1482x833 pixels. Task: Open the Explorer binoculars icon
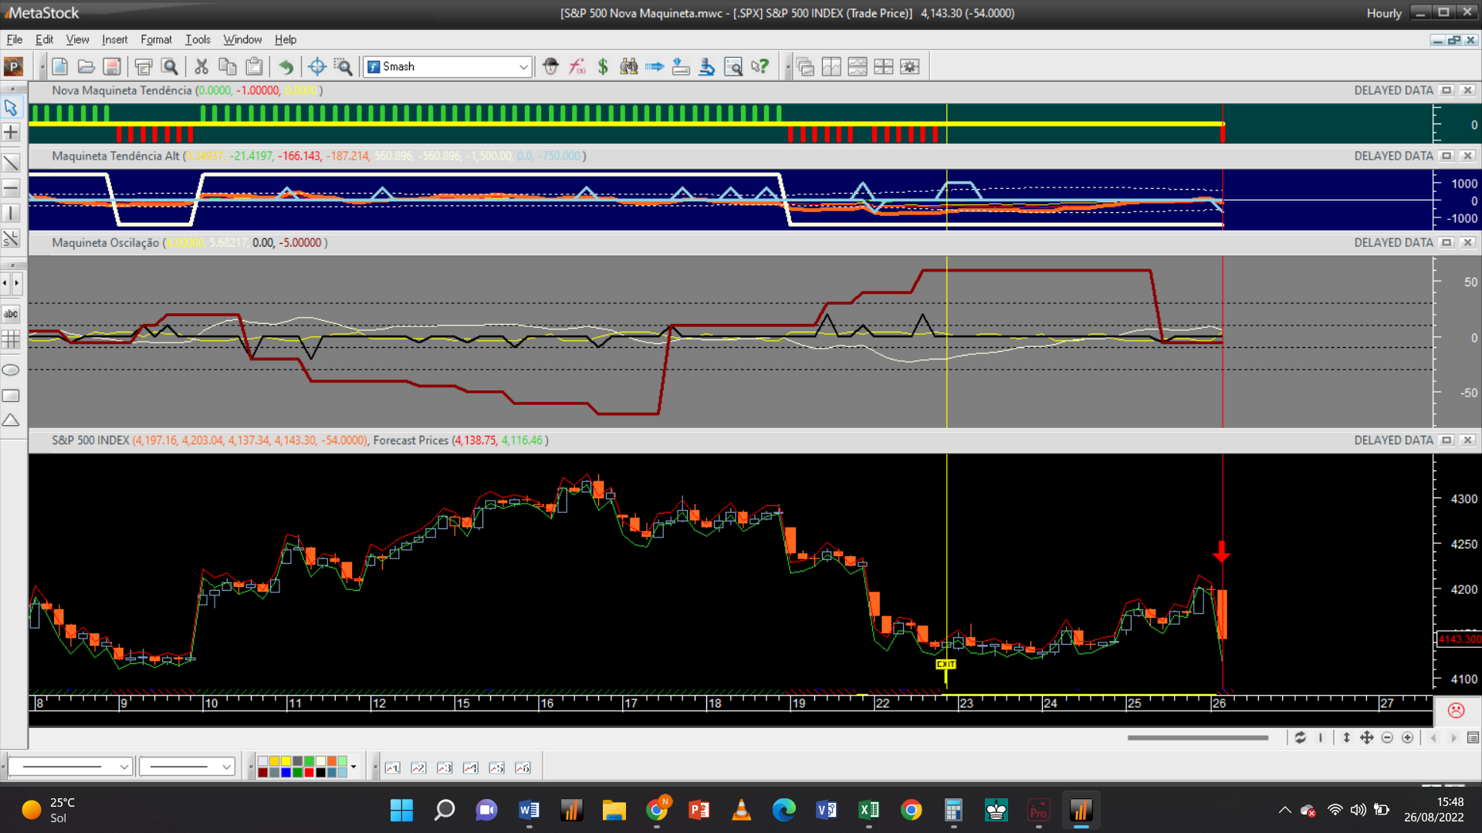(x=629, y=67)
